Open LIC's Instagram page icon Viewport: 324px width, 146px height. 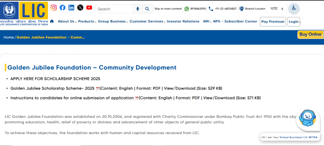(54, 8)
